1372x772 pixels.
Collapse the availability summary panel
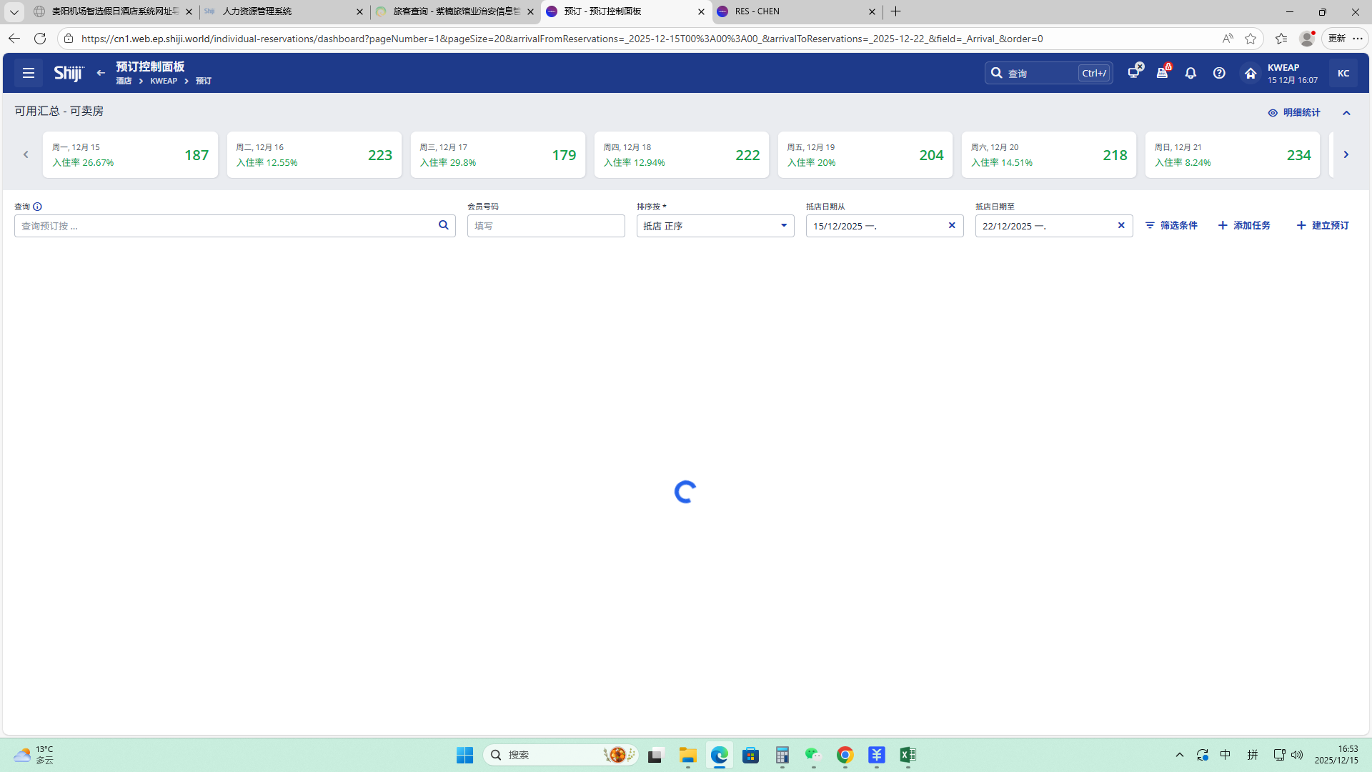1346,113
